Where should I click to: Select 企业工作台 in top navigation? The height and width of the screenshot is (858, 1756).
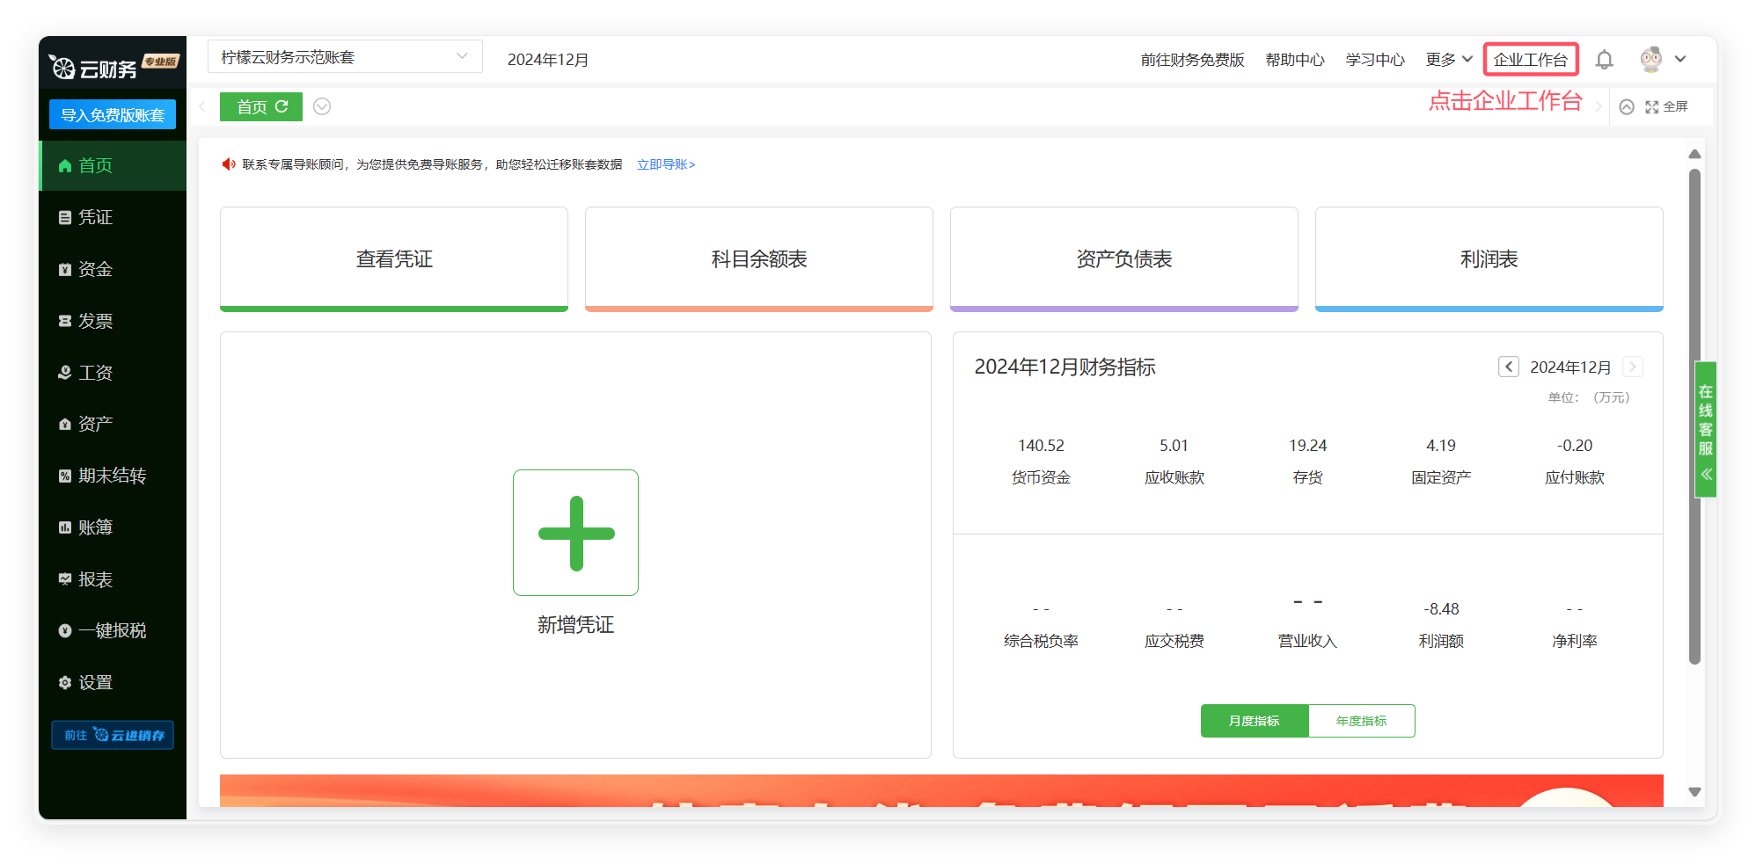coord(1530,60)
